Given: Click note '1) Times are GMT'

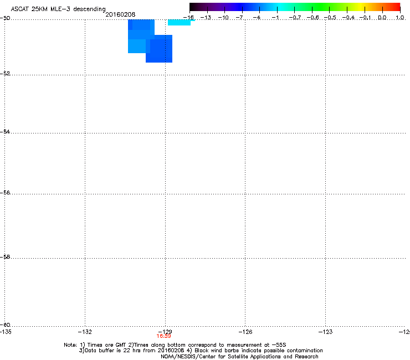Looking at the screenshot, I should point(103,345).
